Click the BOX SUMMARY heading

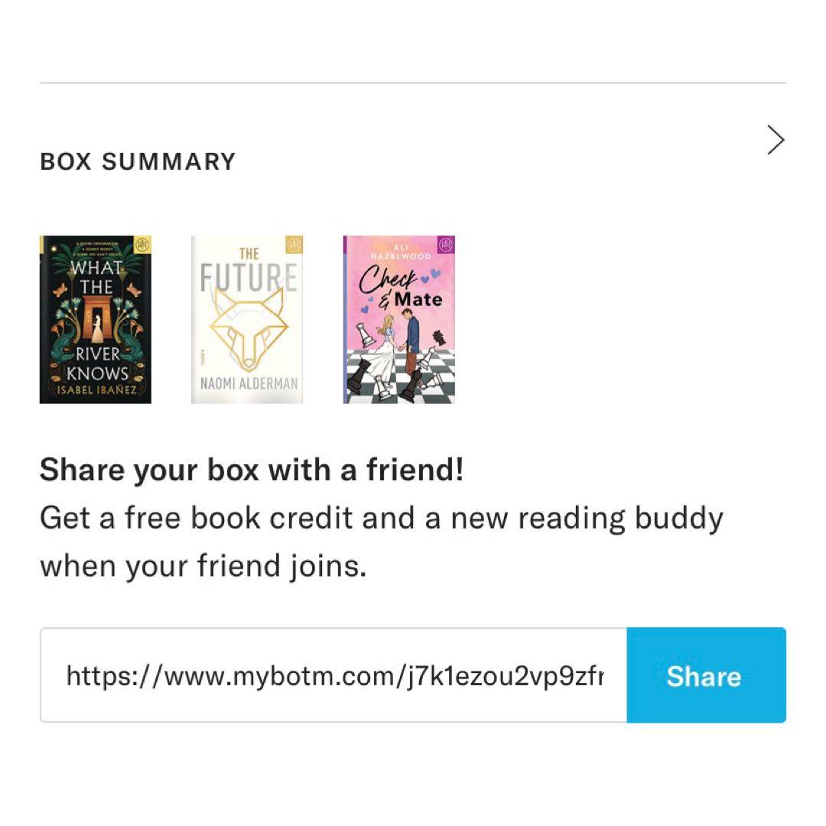pos(138,161)
